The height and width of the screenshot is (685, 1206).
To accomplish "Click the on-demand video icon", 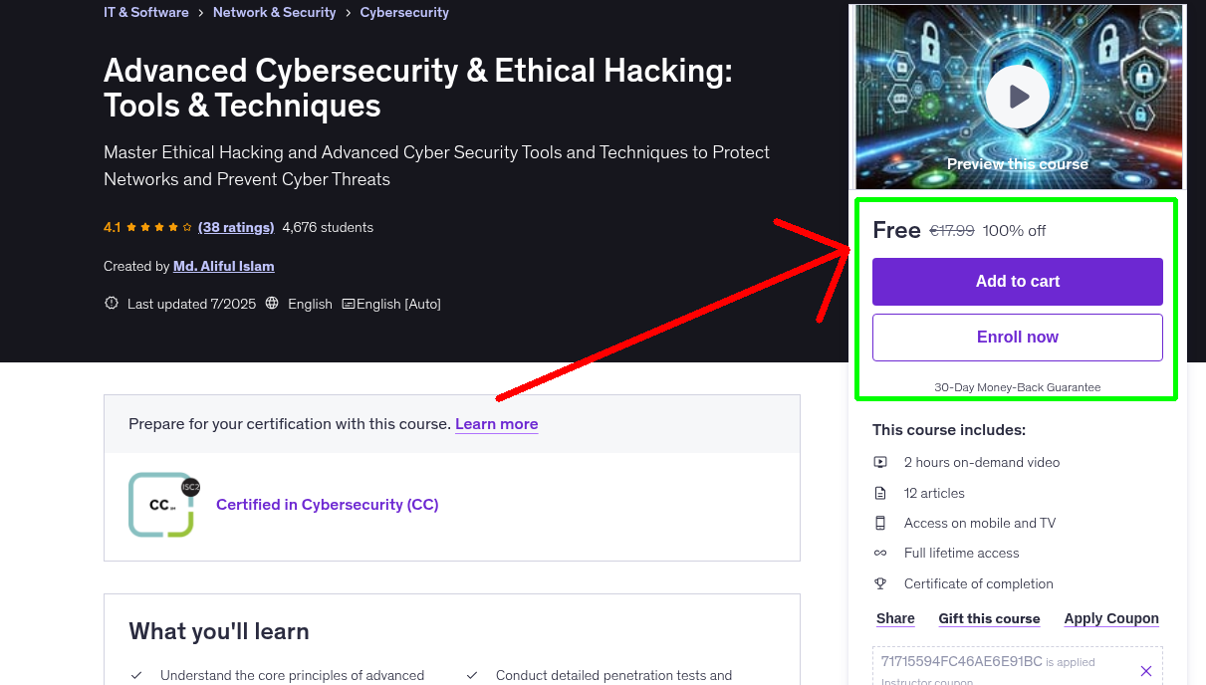I will [x=880, y=462].
